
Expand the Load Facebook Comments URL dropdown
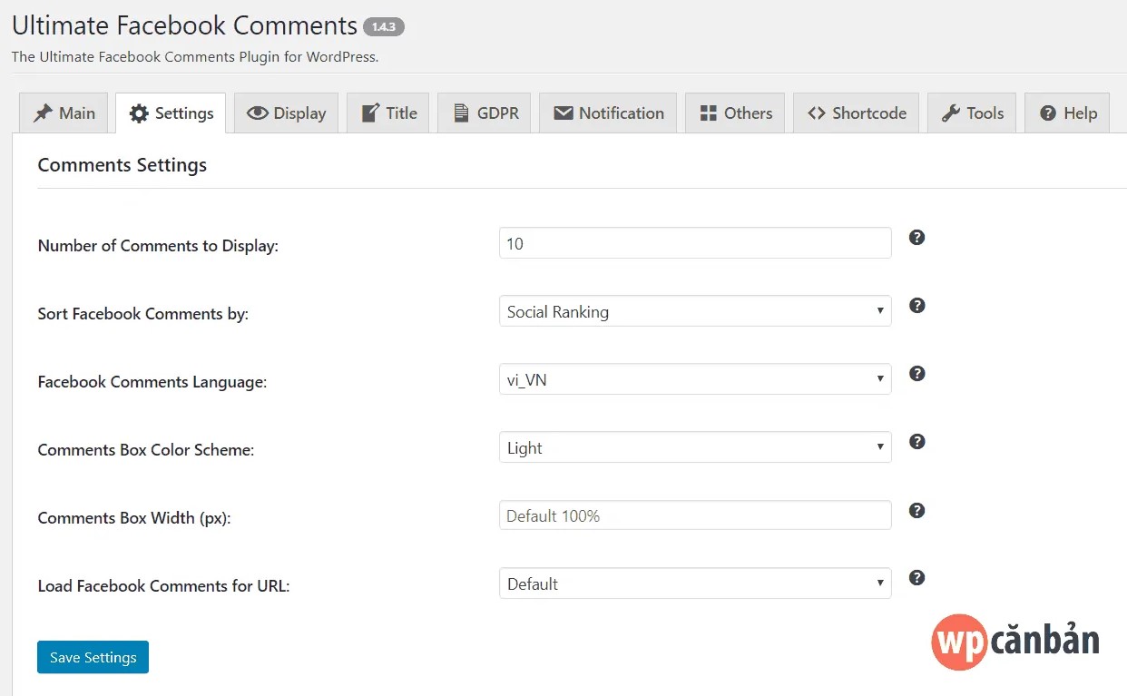click(x=694, y=583)
